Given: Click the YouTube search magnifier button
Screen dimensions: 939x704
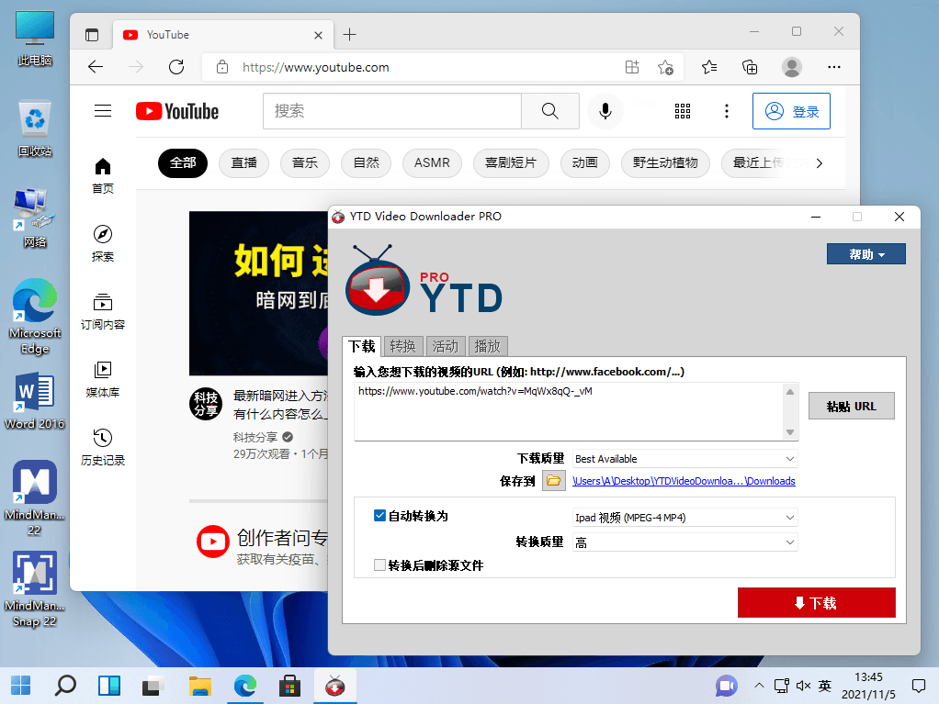Looking at the screenshot, I should point(549,111).
